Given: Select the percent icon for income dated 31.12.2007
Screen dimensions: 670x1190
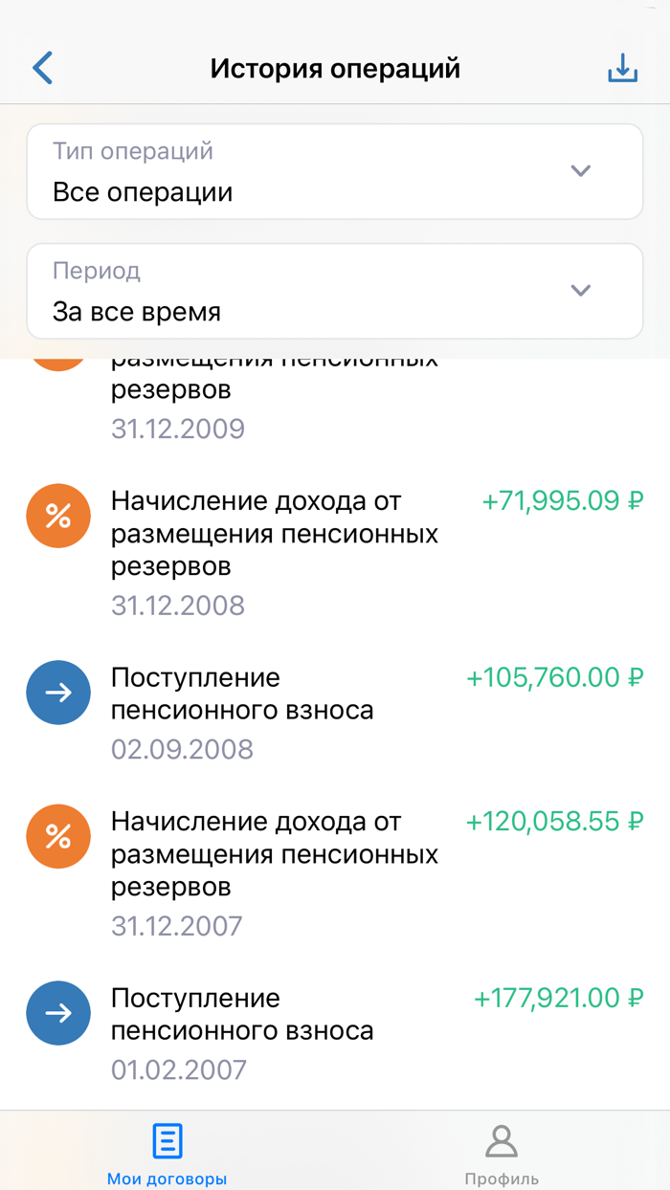Looking at the screenshot, I should (57, 836).
